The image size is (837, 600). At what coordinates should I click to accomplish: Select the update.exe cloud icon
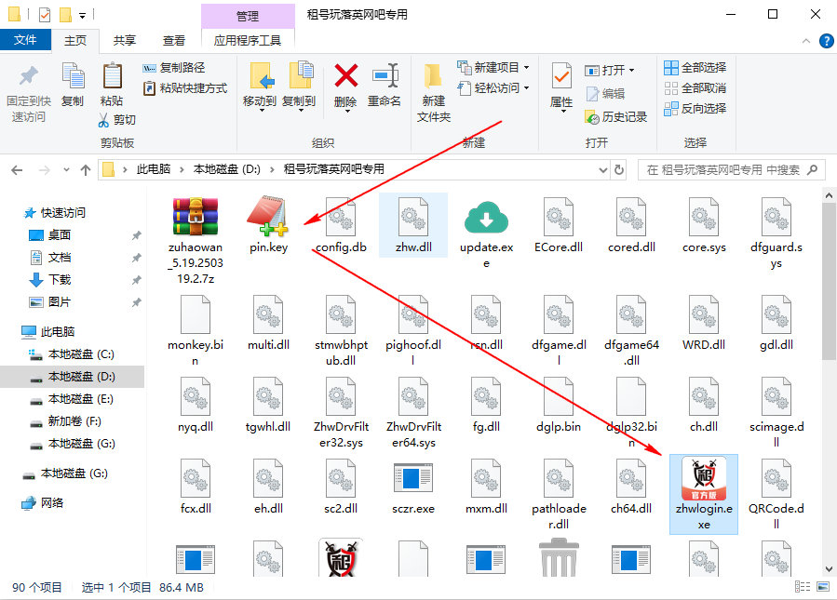click(x=486, y=218)
